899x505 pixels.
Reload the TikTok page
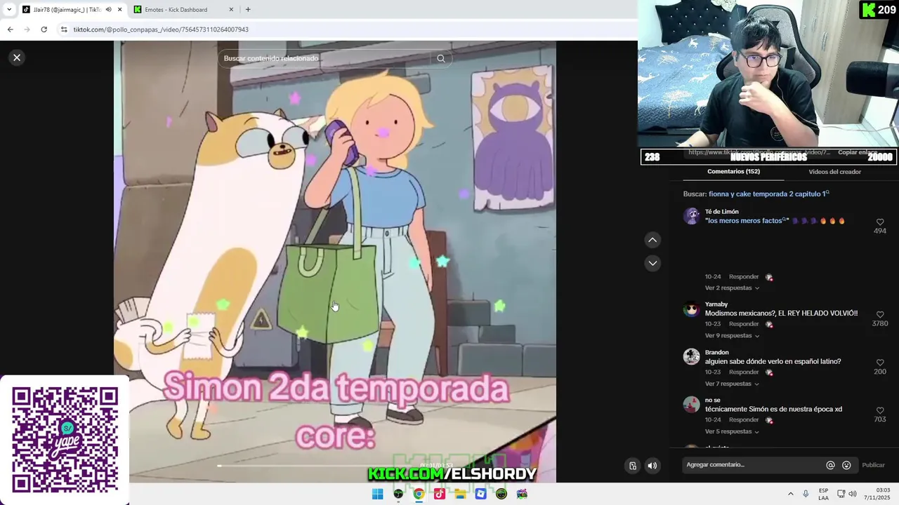point(44,29)
